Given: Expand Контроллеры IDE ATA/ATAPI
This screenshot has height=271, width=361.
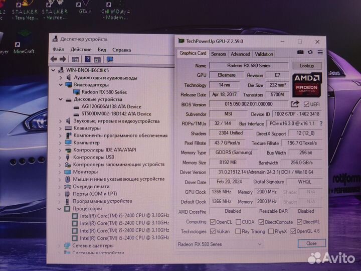Looking at the screenshot, I should tap(60, 150).
